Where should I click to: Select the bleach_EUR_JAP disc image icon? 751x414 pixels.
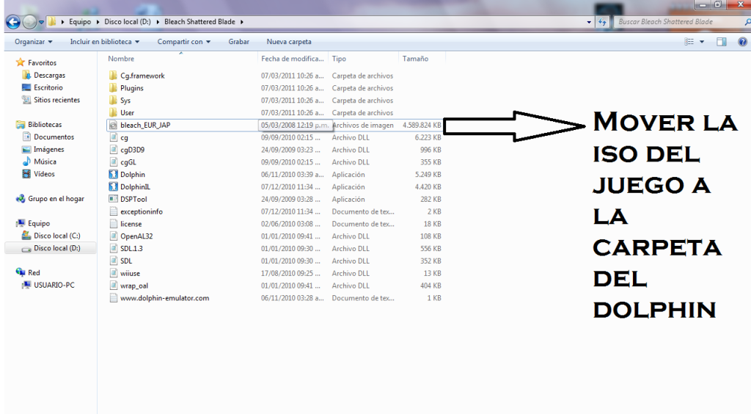(113, 125)
